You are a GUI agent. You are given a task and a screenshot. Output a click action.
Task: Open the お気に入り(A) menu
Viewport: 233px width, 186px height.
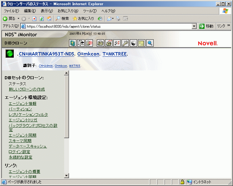pos(68,11)
